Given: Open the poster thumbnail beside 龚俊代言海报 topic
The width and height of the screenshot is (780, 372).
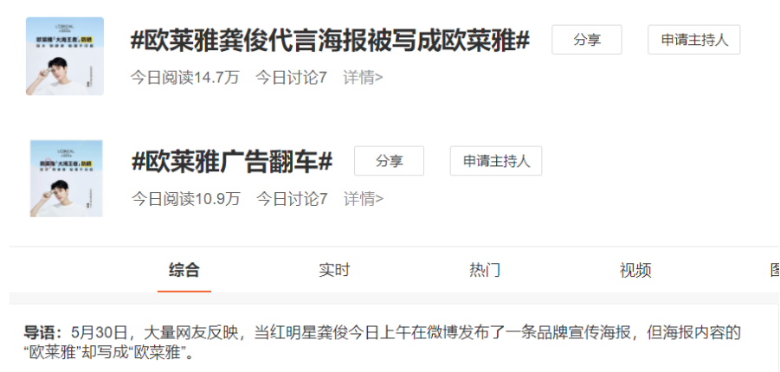Looking at the screenshot, I should pos(65,56).
